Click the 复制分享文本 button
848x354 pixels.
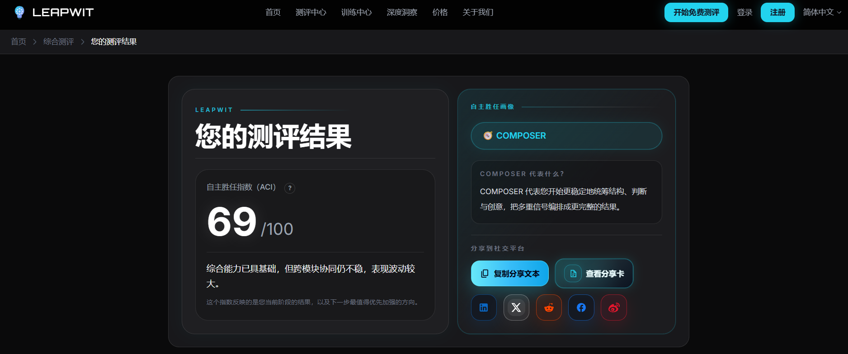[510, 274]
